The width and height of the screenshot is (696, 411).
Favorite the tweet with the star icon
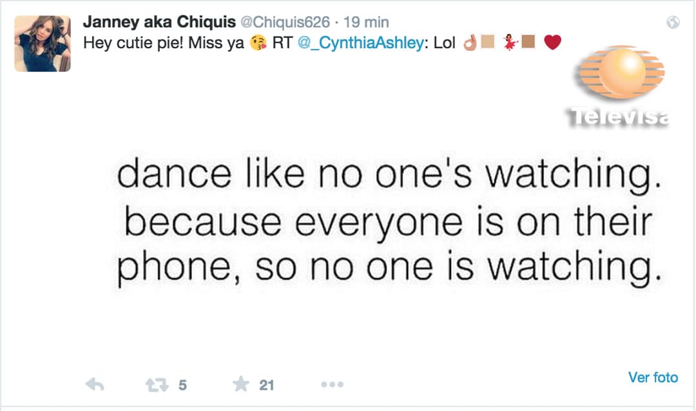pyautogui.click(x=241, y=384)
